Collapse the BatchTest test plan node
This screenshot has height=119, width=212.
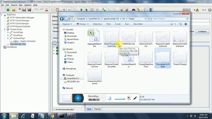tap(2, 15)
